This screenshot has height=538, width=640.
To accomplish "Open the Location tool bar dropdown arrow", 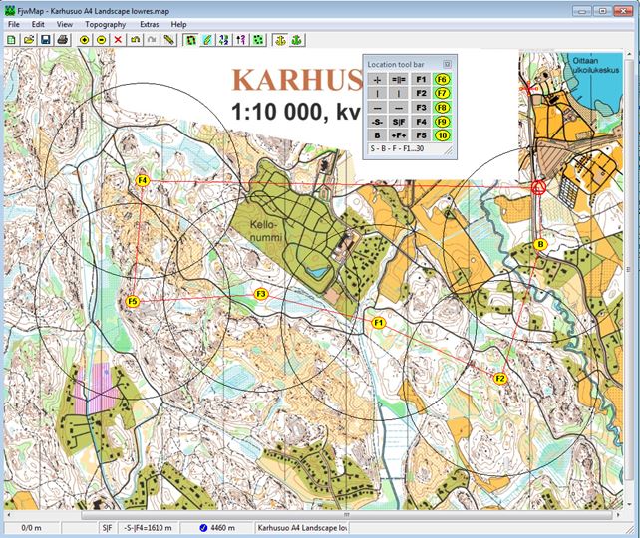I will point(447,64).
